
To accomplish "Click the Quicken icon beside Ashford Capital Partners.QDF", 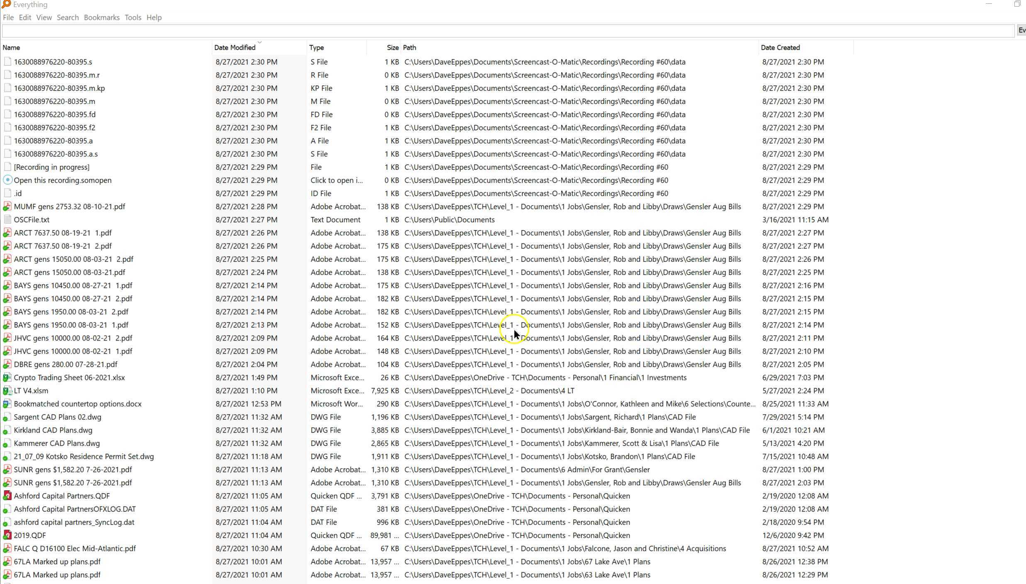I will pyautogui.click(x=7, y=496).
